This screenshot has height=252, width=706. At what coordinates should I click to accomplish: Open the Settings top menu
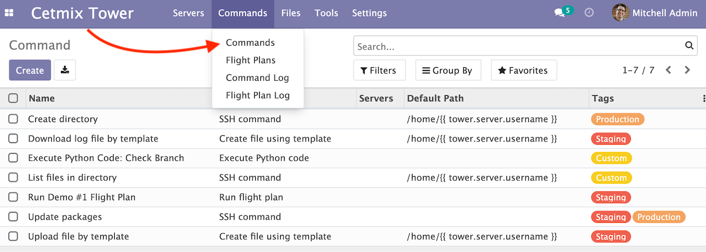pos(370,13)
